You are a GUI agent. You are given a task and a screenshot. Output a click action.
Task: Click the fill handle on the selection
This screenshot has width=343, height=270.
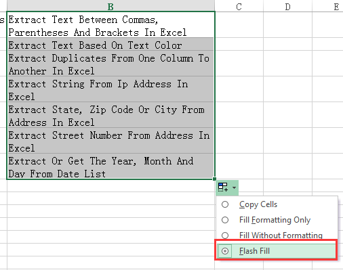click(x=214, y=179)
